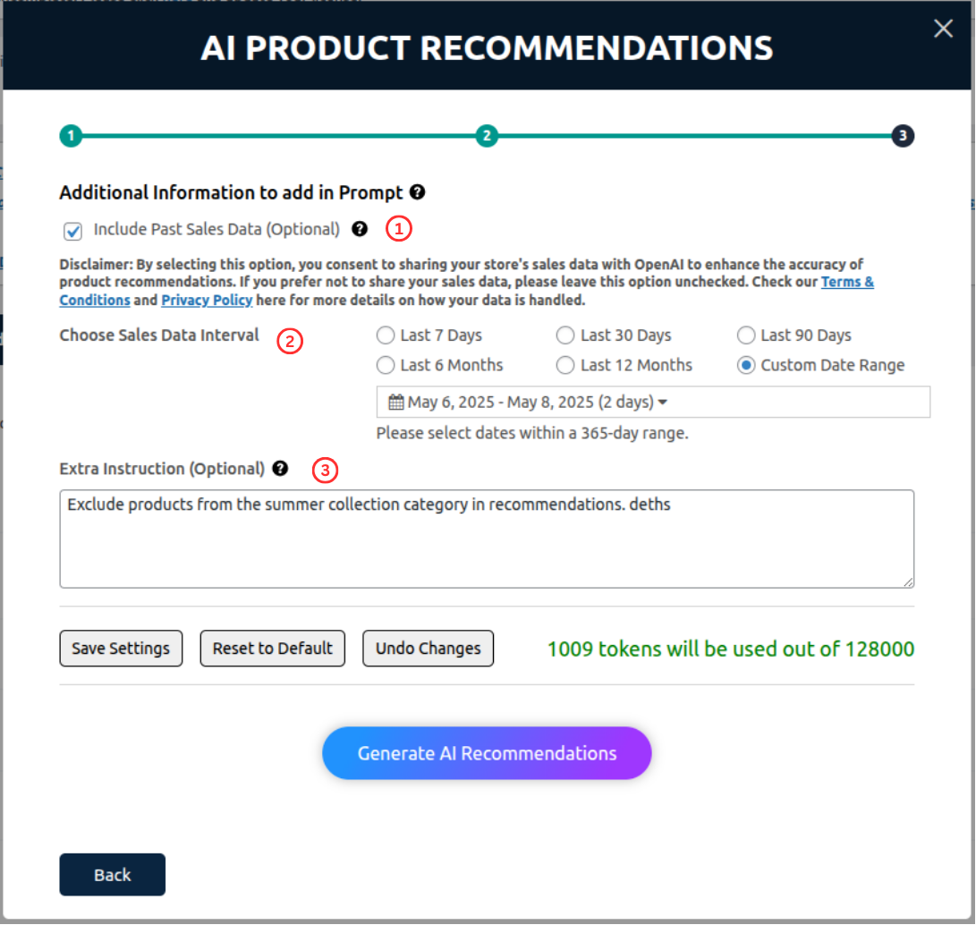Close the AI Product Recommendations dialog
Viewport: 976px width, 925px height.
(943, 29)
